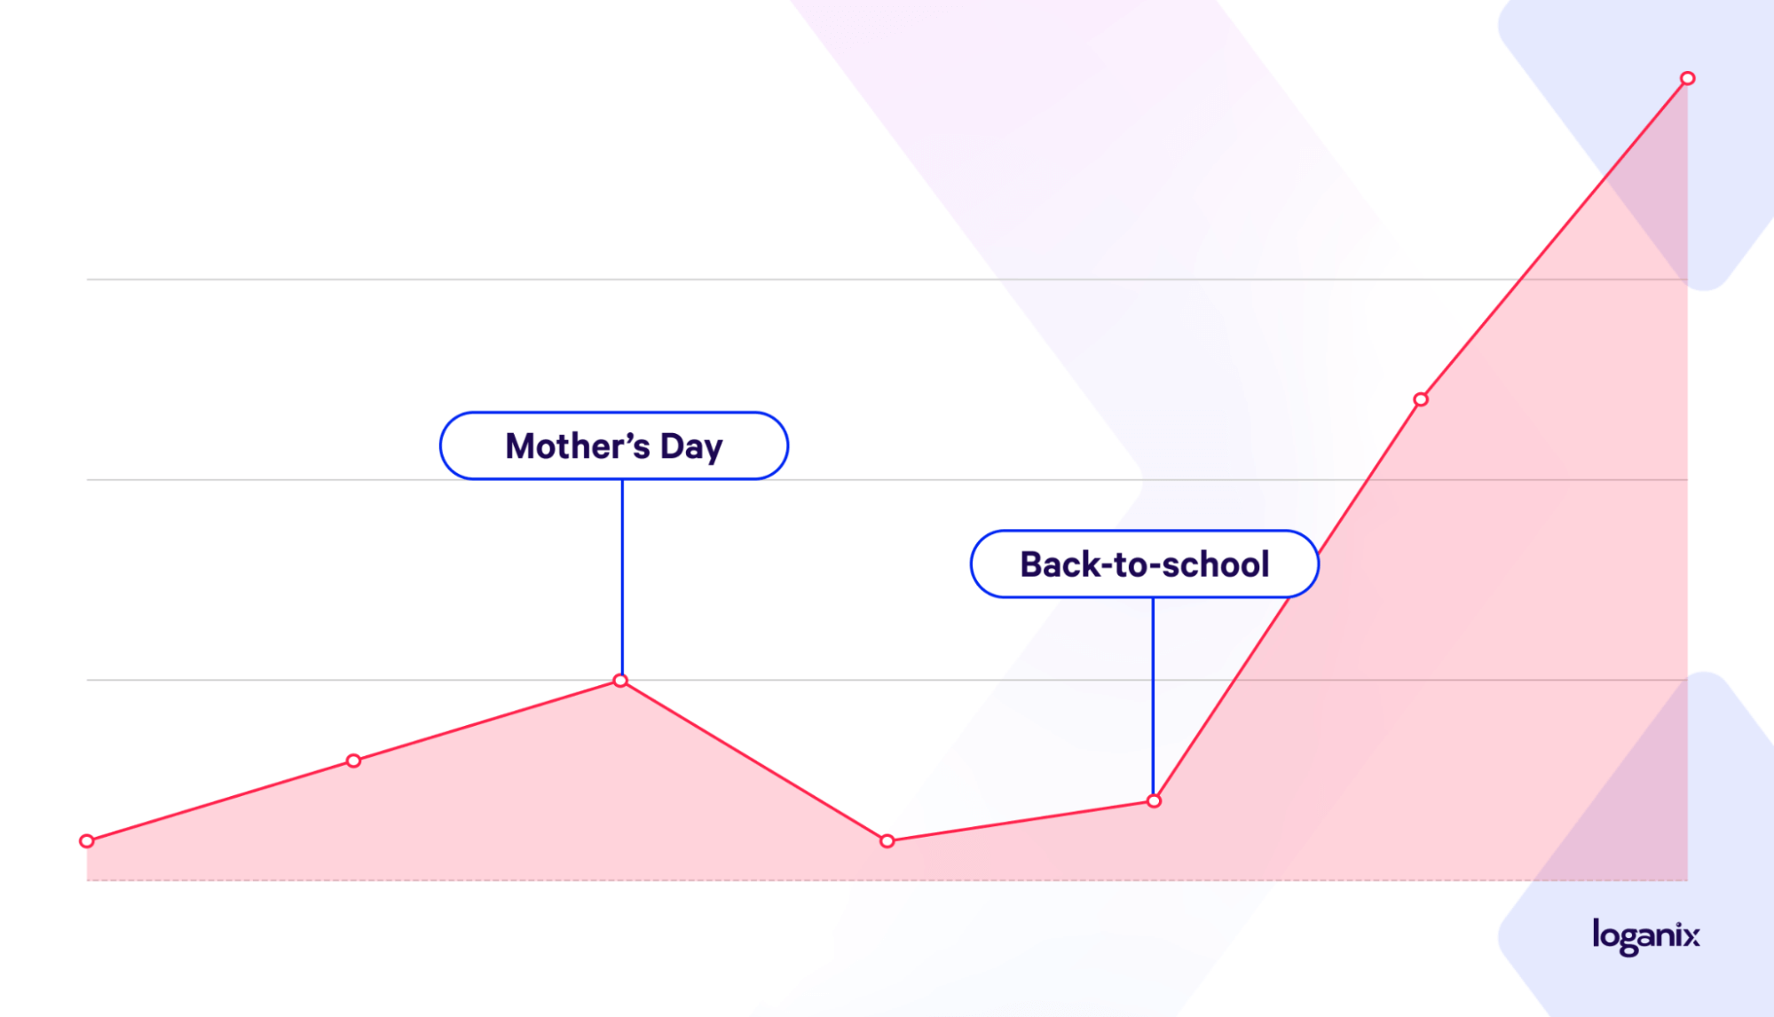Click the lowest data point after Mother's Day
Screen dimensions: 1774x1017
[887, 840]
